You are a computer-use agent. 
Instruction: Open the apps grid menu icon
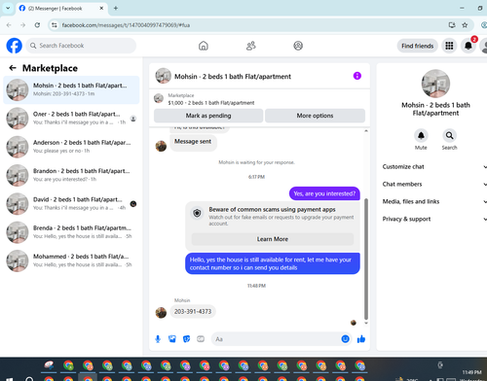[x=449, y=46]
